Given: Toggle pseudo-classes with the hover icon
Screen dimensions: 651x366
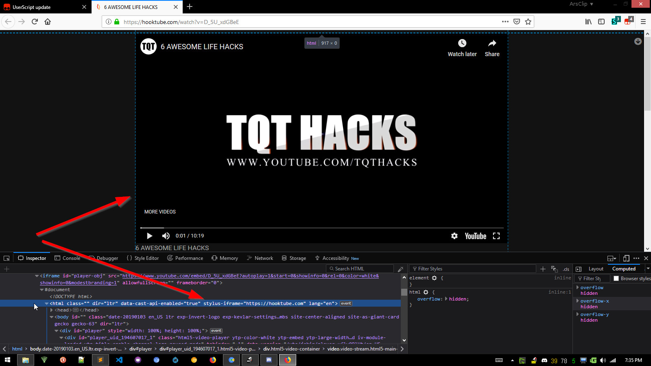Looking at the screenshot, I should coord(555,269).
